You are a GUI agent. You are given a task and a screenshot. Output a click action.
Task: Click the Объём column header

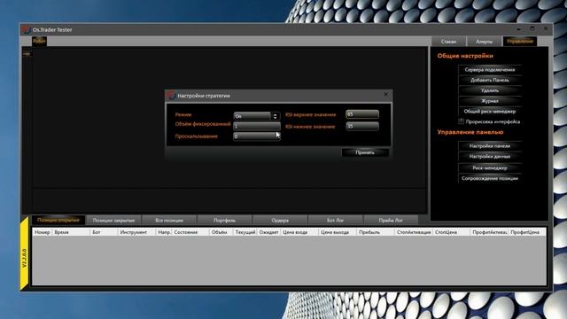point(221,232)
